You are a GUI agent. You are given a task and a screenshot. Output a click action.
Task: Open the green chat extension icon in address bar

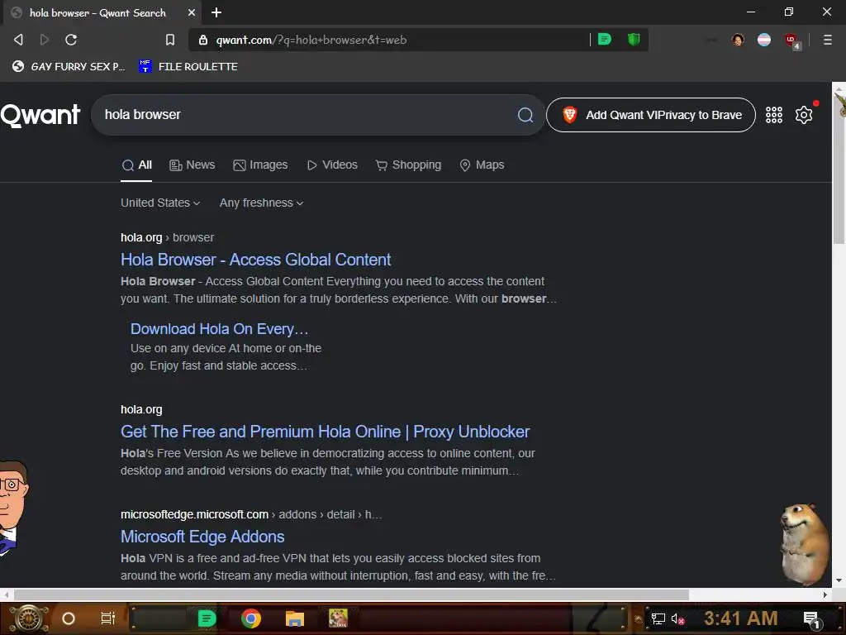[x=605, y=40]
